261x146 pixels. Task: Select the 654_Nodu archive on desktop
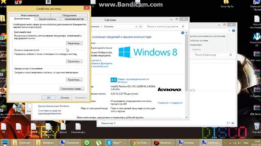coord(257,110)
